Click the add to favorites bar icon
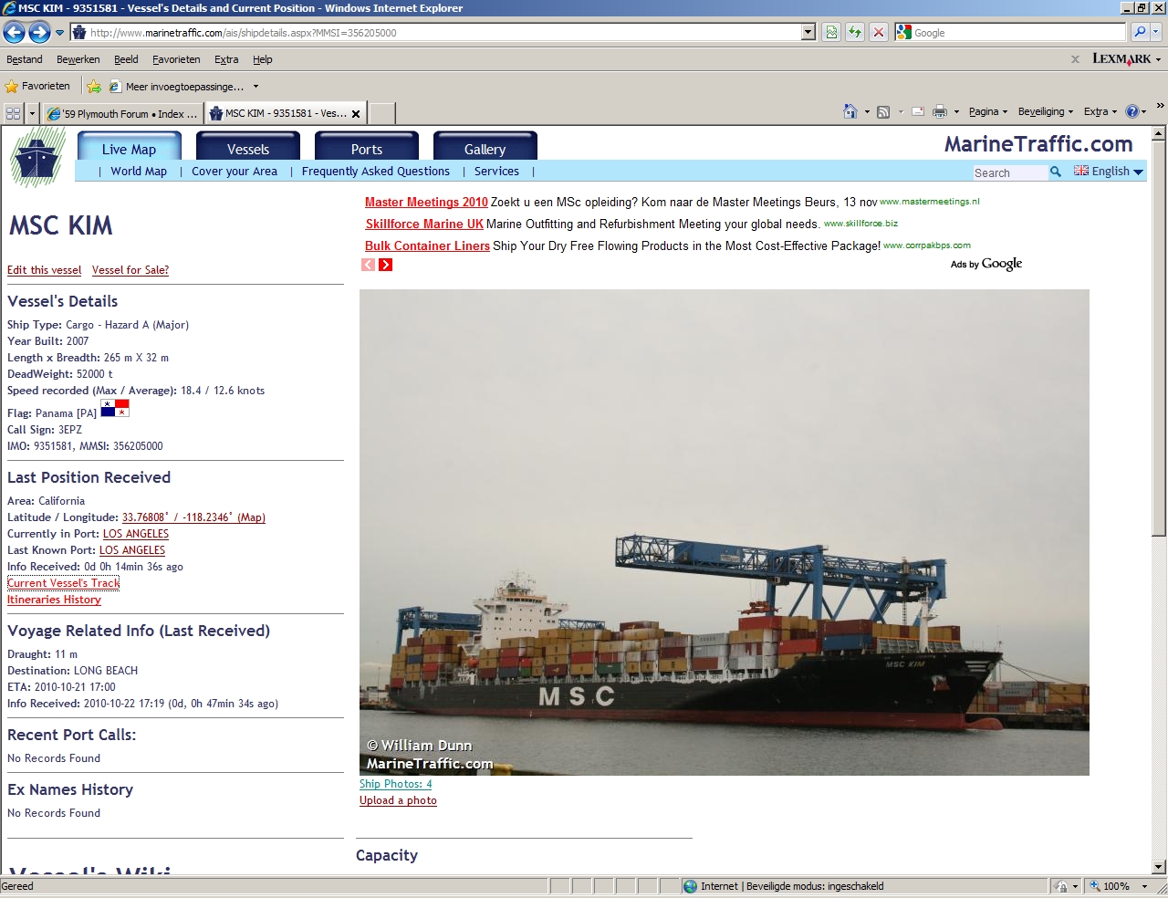The width and height of the screenshot is (1168, 898). tap(94, 87)
